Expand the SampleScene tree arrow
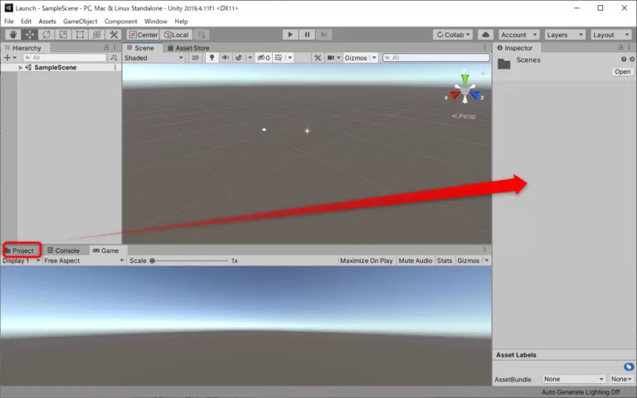Viewport: 637px width, 398px height. [x=20, y=67]
